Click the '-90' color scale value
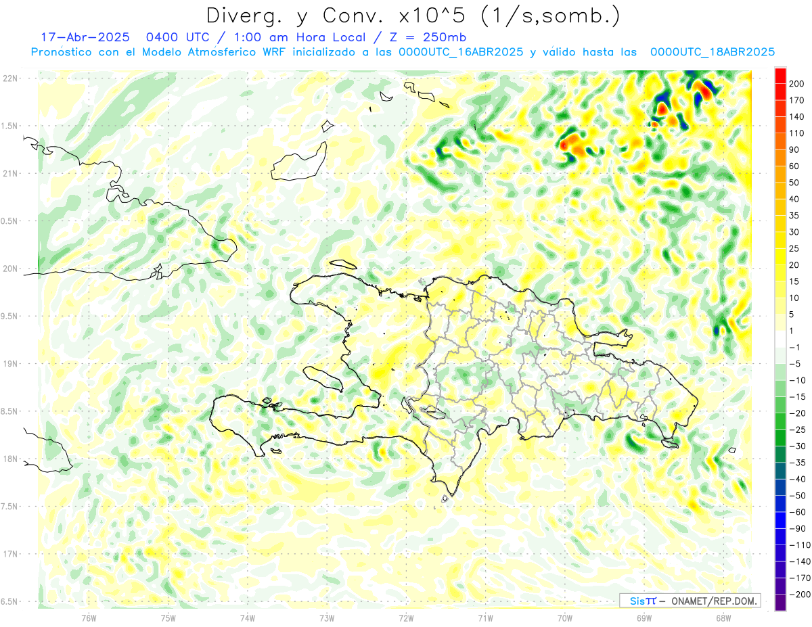Viewport: 812px width, 627px height. [797, 529]
